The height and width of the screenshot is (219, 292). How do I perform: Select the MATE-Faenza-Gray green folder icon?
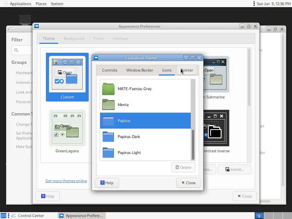point(108,89)
